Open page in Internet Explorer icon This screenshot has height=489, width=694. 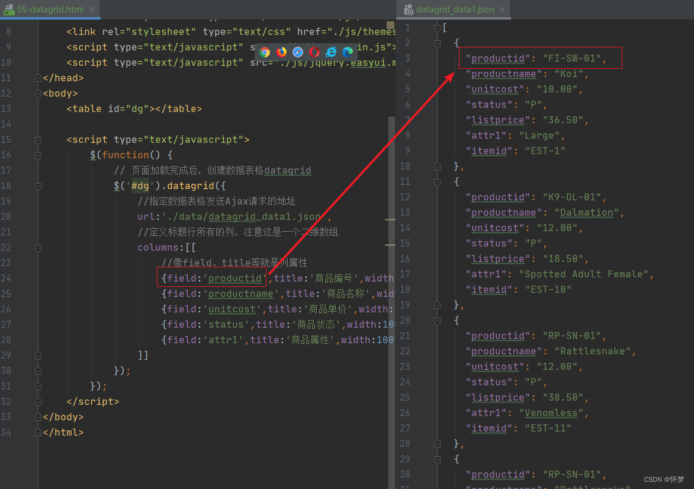tap(331, 52)
